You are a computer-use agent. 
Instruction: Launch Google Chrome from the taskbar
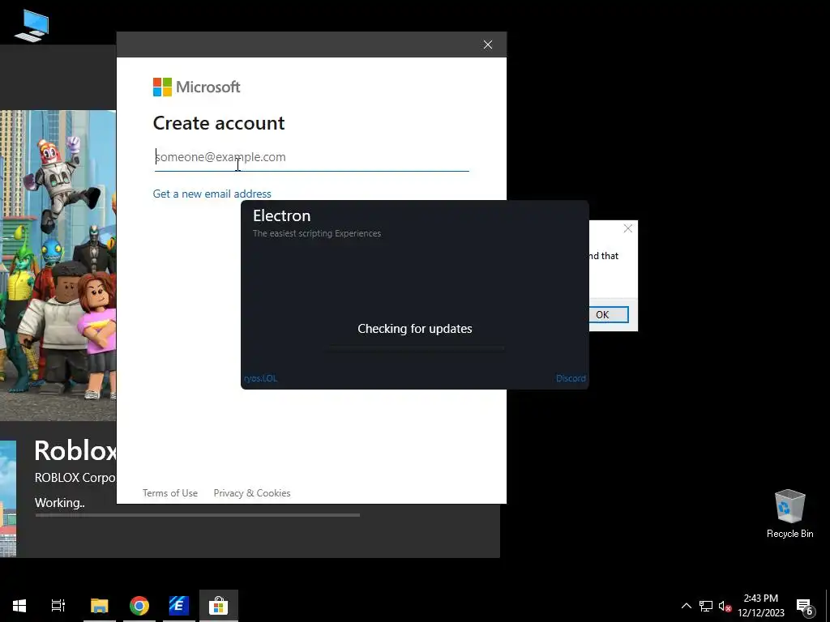click(x=139, y=606)
